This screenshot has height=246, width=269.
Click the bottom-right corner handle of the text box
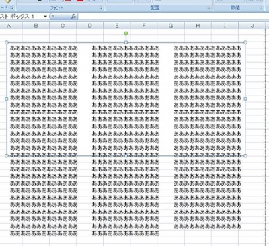point(245,155)
